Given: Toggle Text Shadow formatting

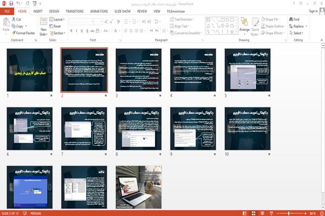Looking at the screenshot, I should pyautogui.click(x=87, y=31).
